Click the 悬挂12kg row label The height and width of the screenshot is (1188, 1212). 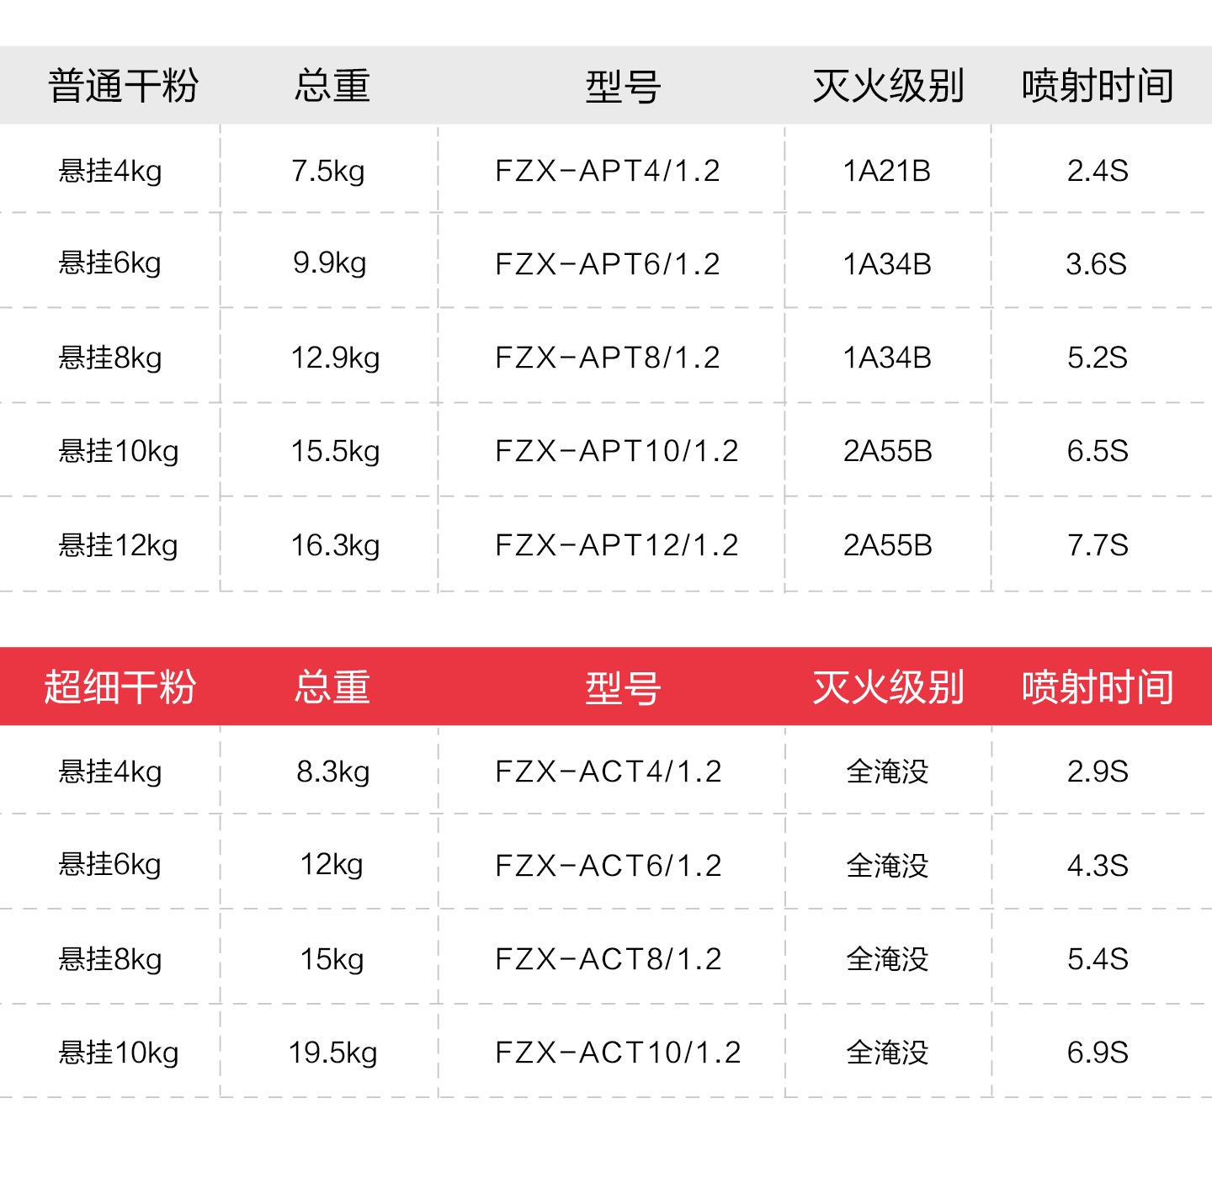118,545
